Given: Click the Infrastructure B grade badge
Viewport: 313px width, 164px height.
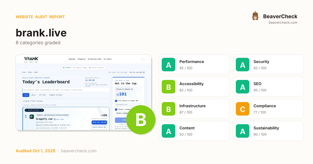Looking at the screenshot, I should 169,109.
